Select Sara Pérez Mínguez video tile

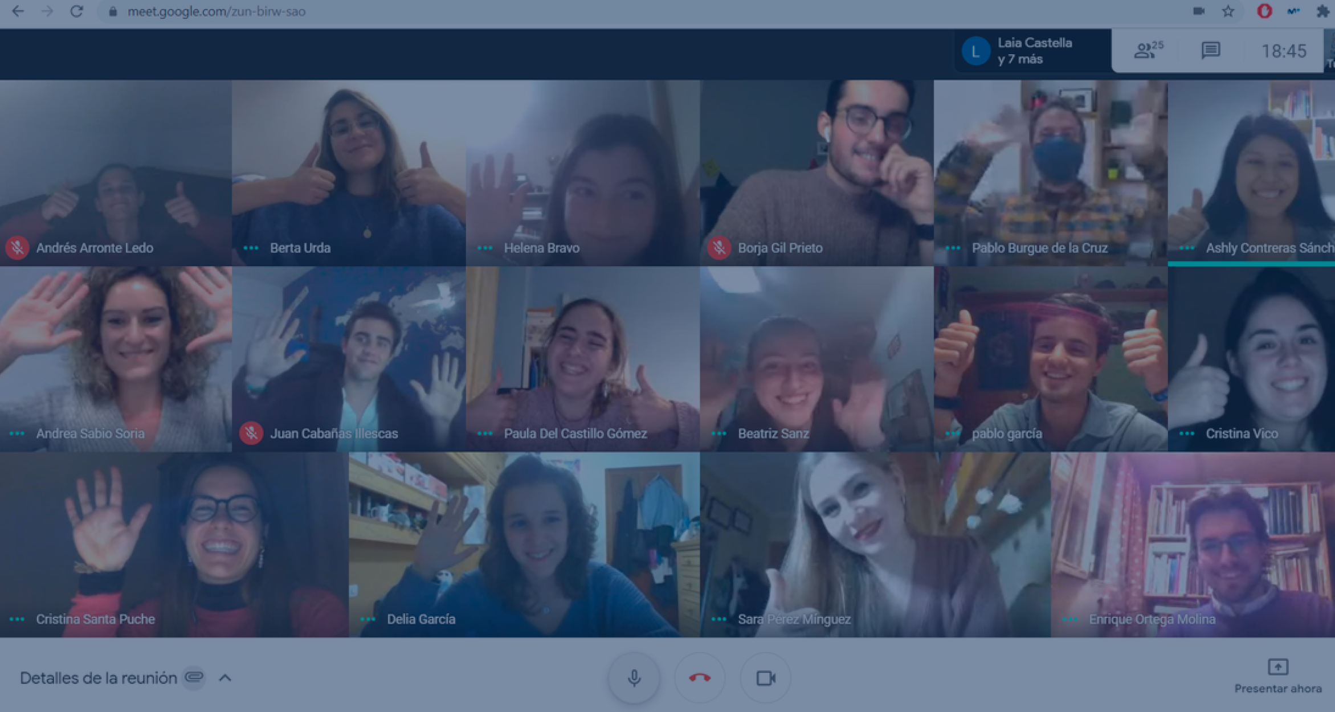pos(875,545)
